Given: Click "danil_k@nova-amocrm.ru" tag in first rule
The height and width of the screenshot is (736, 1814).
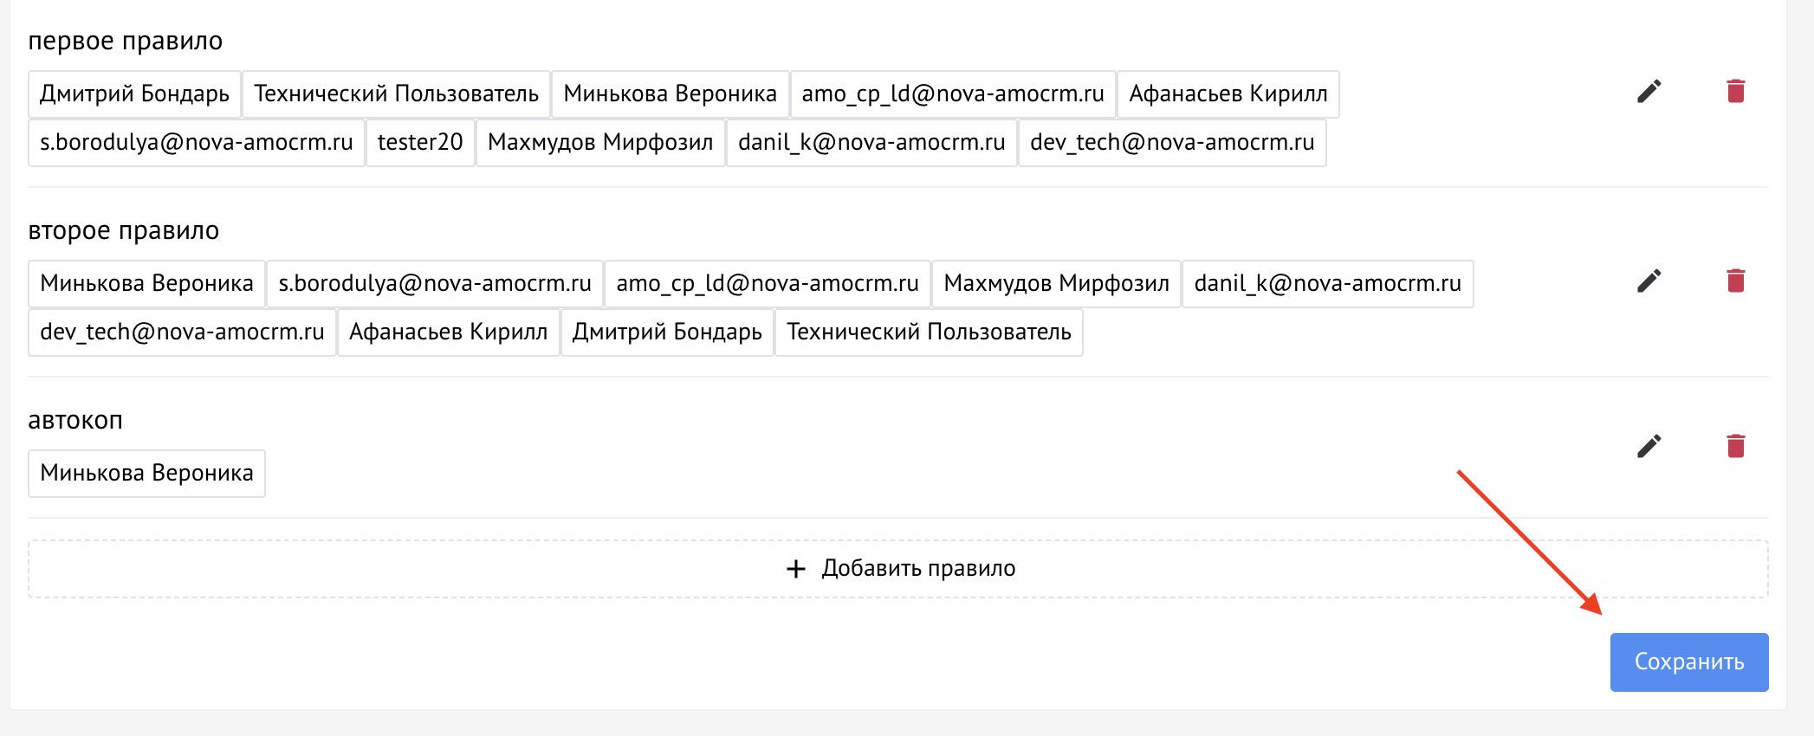Looking at the screenshot, I should click(871, 143).
